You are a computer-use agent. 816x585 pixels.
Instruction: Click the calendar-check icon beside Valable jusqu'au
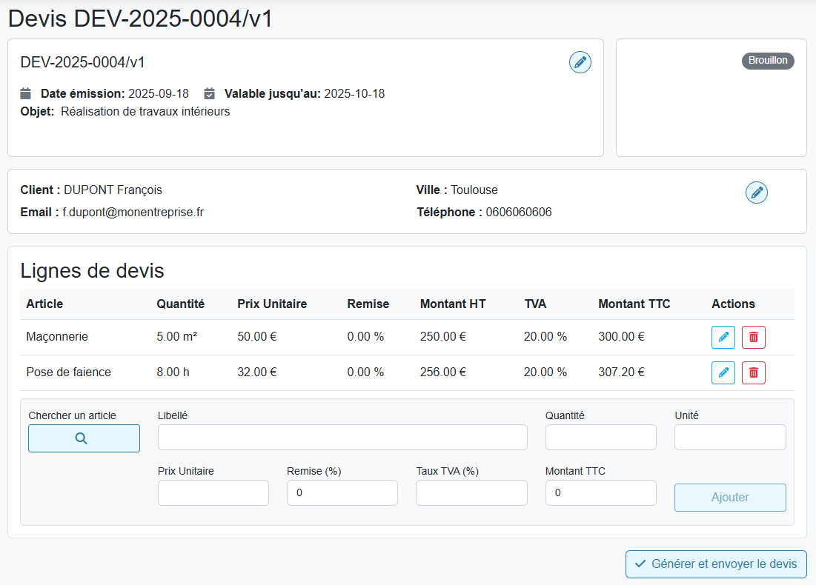coord(210,93)
